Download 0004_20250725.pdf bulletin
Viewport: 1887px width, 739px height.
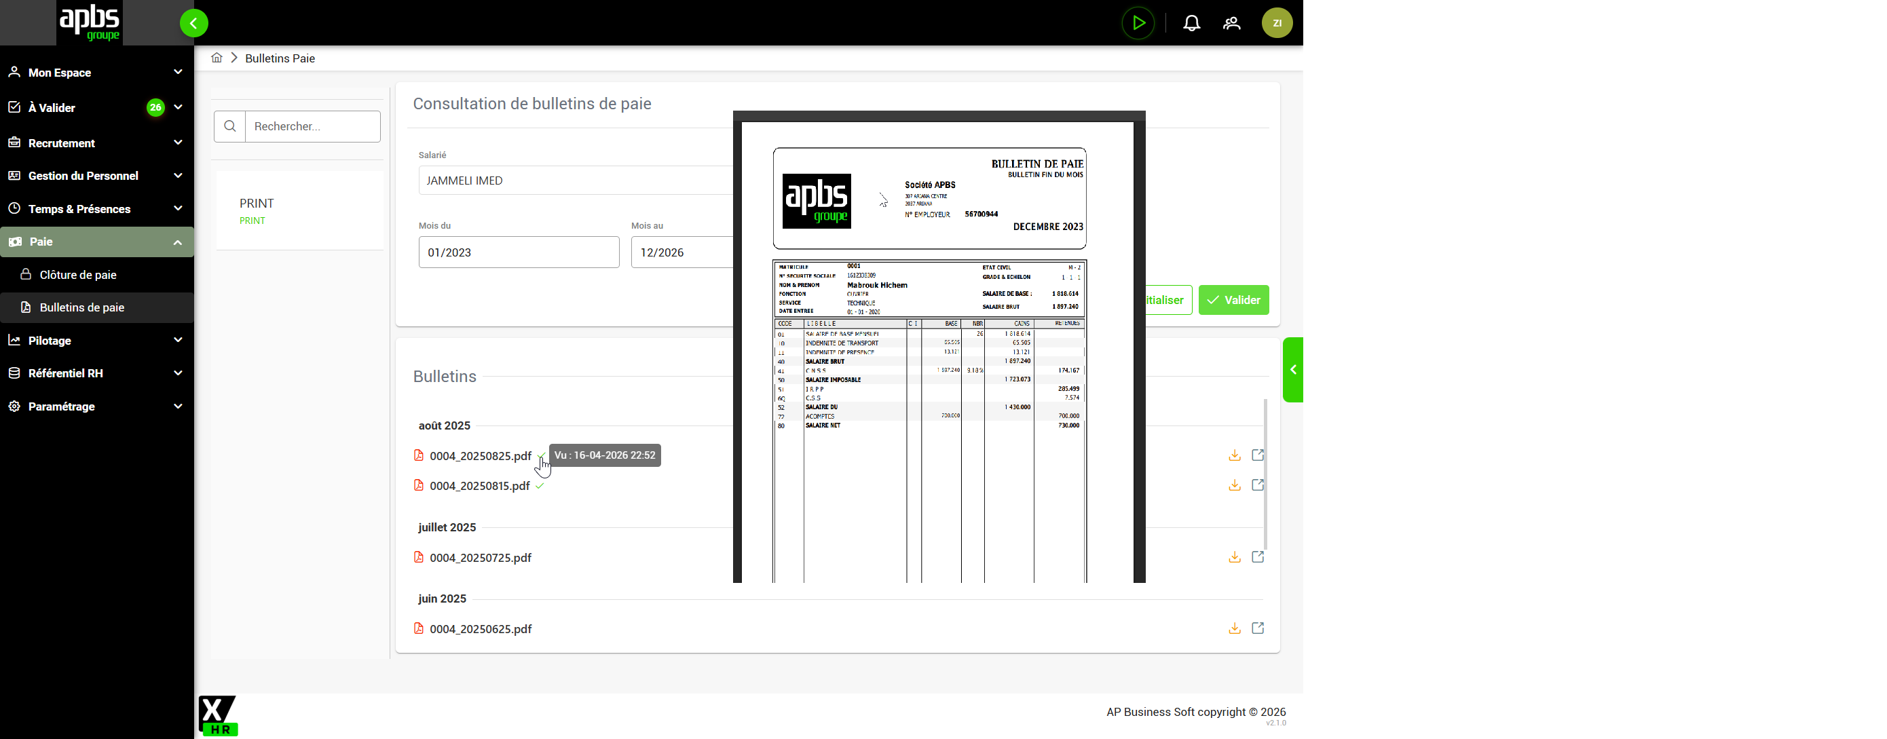pos(1234,556)
